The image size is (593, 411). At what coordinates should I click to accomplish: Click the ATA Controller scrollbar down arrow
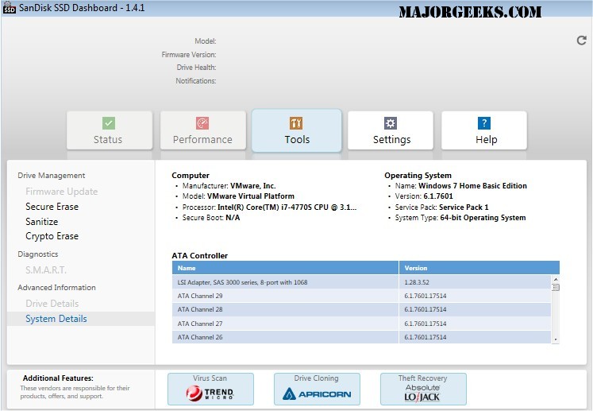click(x=556, y=339)
